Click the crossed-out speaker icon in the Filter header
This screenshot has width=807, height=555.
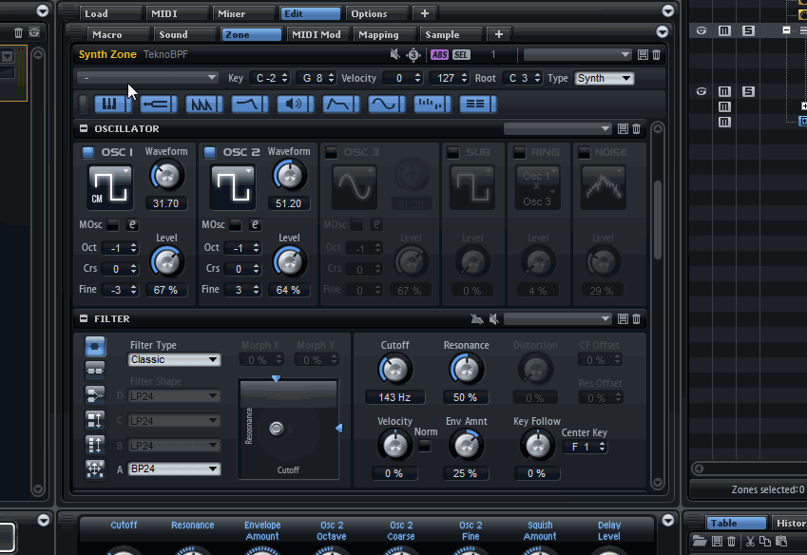[494, 319]
